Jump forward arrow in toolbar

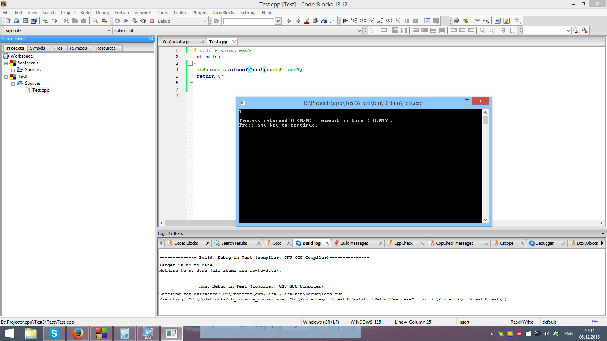pyautogui.click(x=298, y=21)
